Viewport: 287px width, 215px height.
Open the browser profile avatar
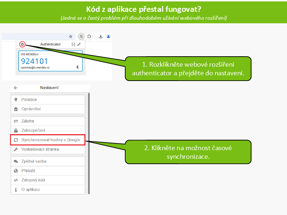[x=108, y=37]
